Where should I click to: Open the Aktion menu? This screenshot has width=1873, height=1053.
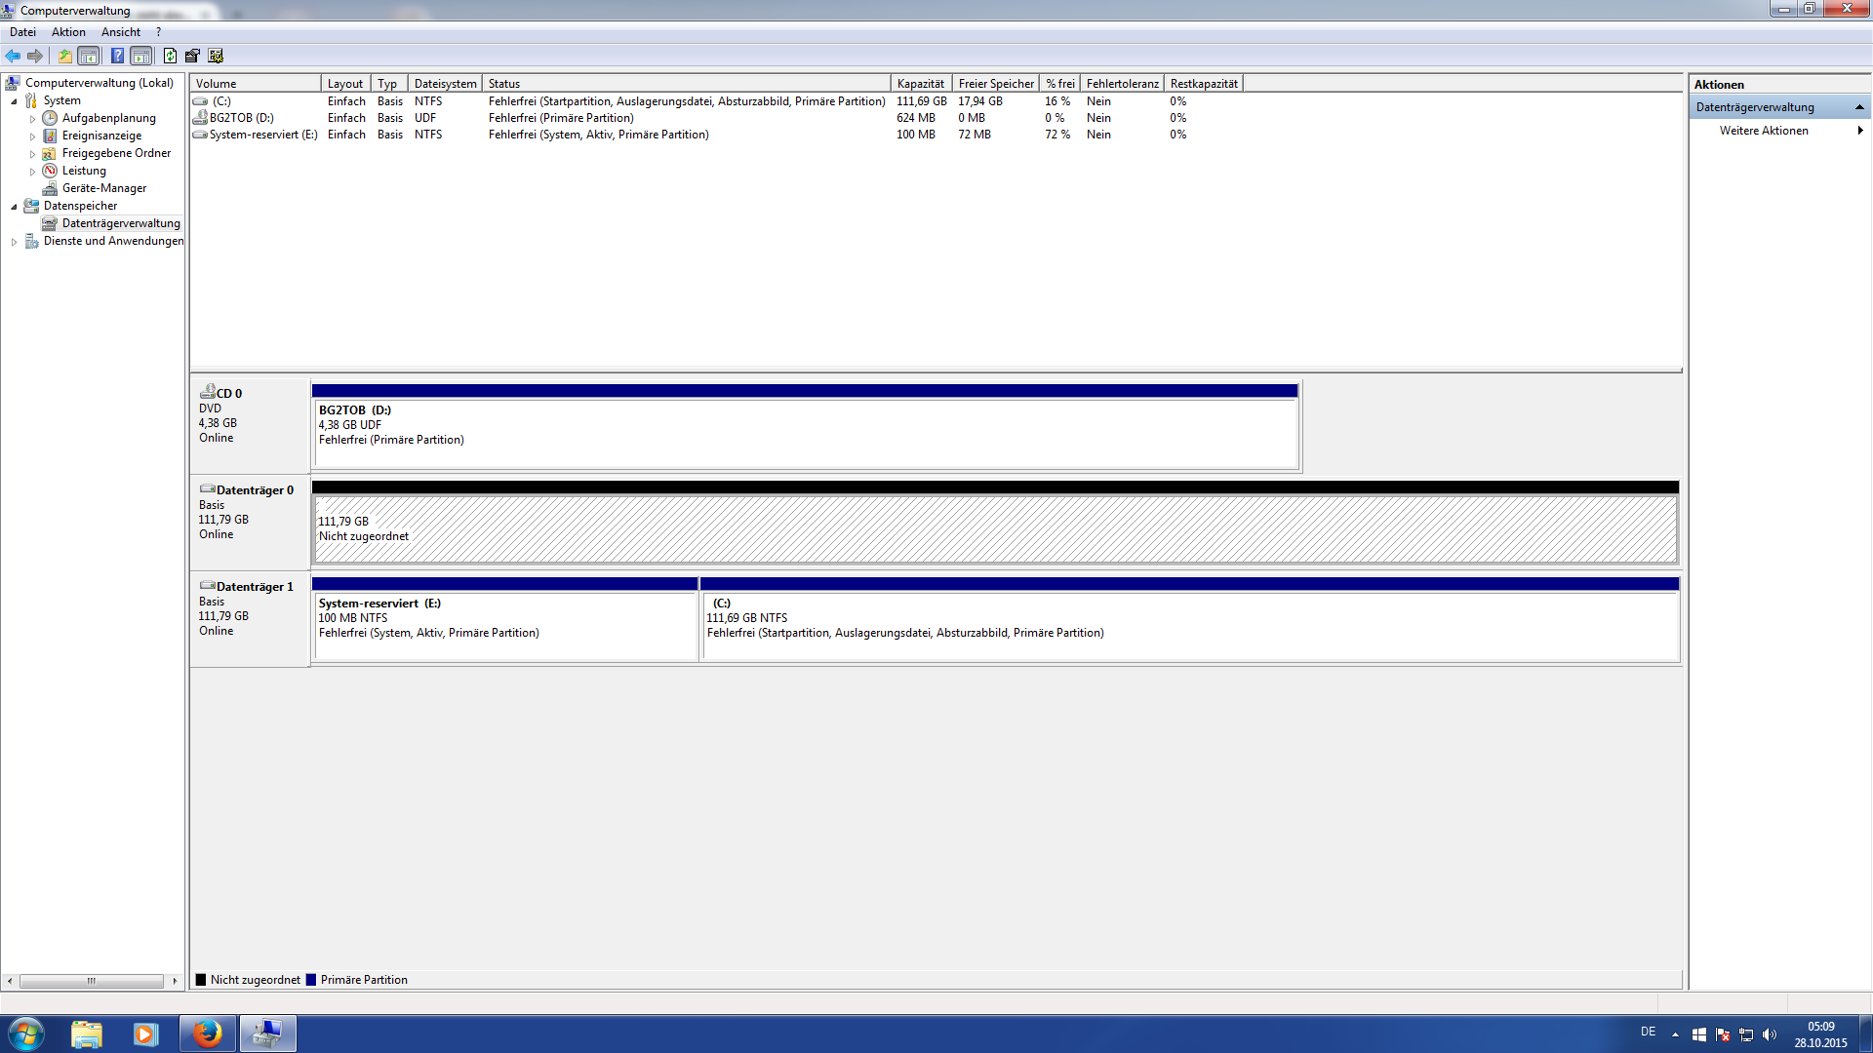pyautogui.click(x=68, y=32)
